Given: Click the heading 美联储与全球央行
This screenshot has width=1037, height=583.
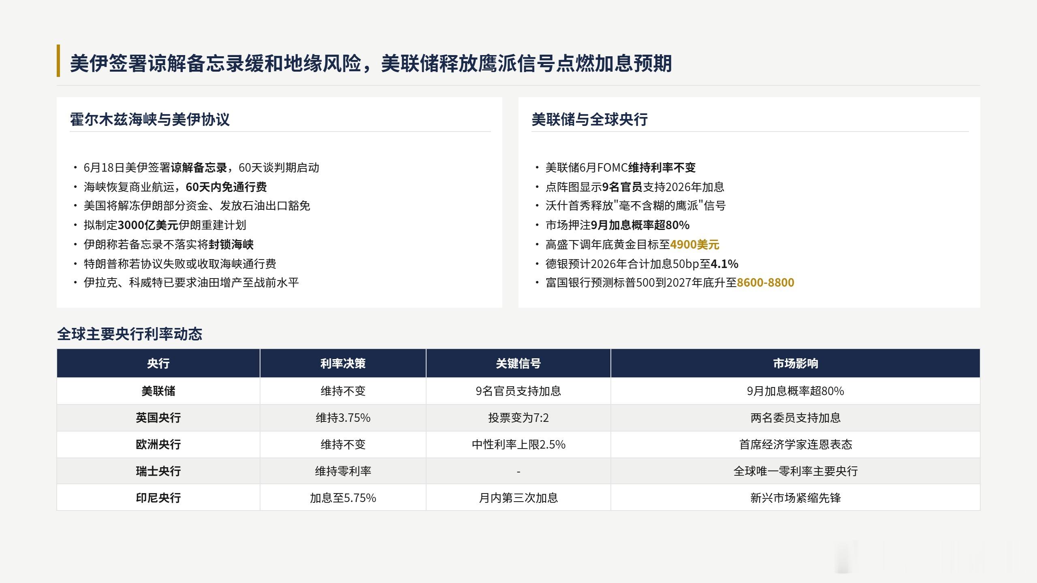Looking at the screenshot, I should click(589, 119).
